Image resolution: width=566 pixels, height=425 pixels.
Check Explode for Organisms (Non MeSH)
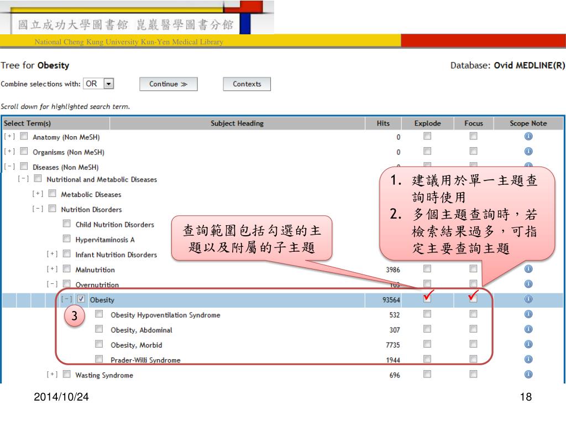(x=427, y=151)
